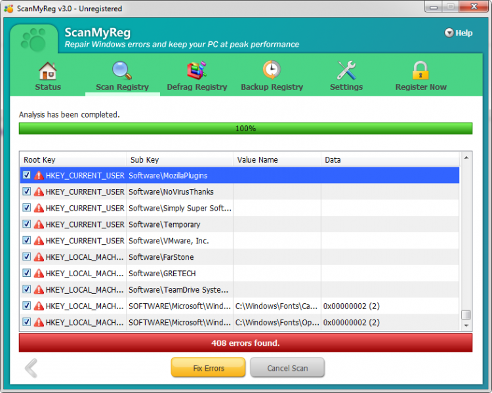The width and height of the screenshot is (492, 393).
Task: Open the Backup Registry clock icon
Action: [x=272, y=70]
